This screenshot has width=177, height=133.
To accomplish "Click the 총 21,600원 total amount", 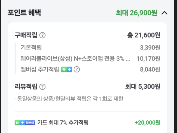I will click(x=144, y=35).
